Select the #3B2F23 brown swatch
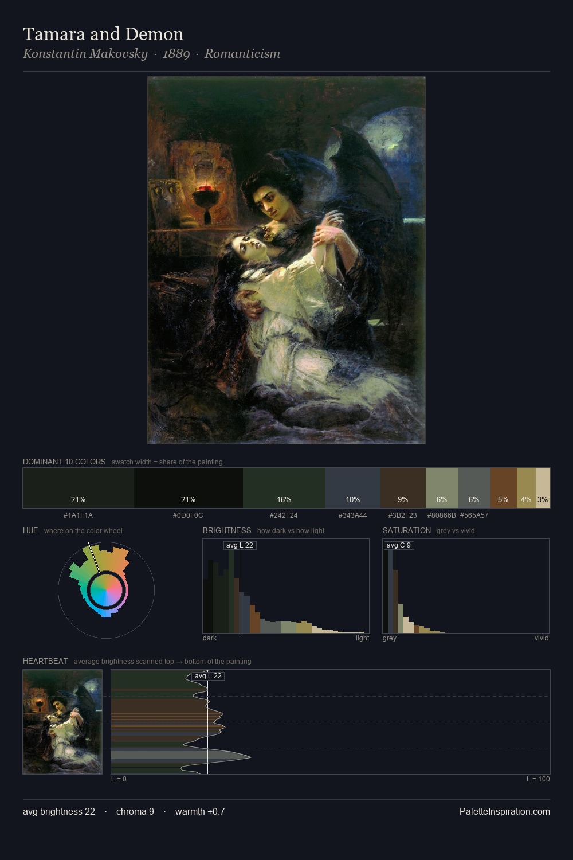The width and height of the screenshot is (573, 860). click(x=403, y=488)
